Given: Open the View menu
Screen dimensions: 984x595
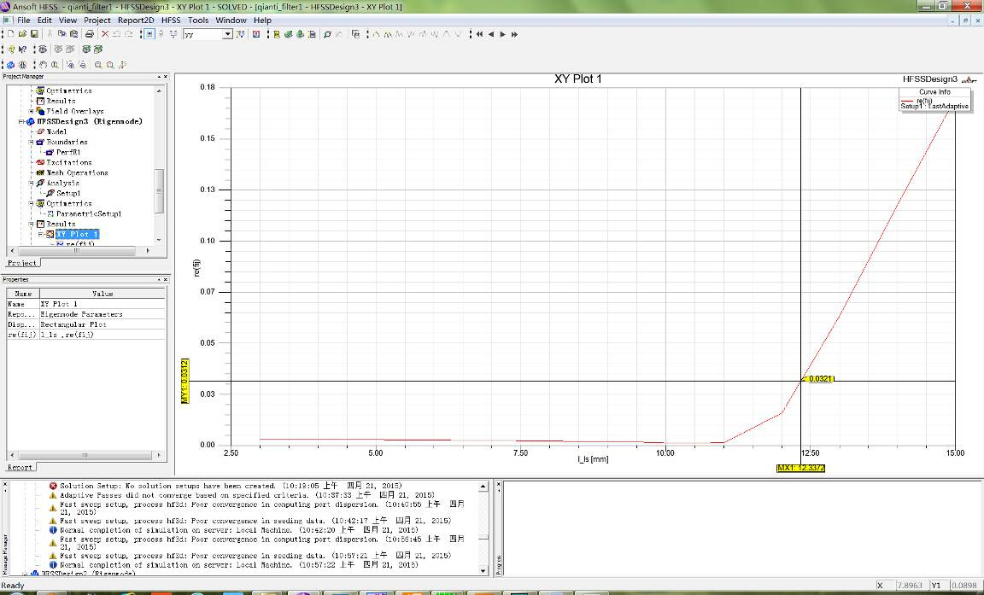Looking at the screenshot, I should [67, 20].
